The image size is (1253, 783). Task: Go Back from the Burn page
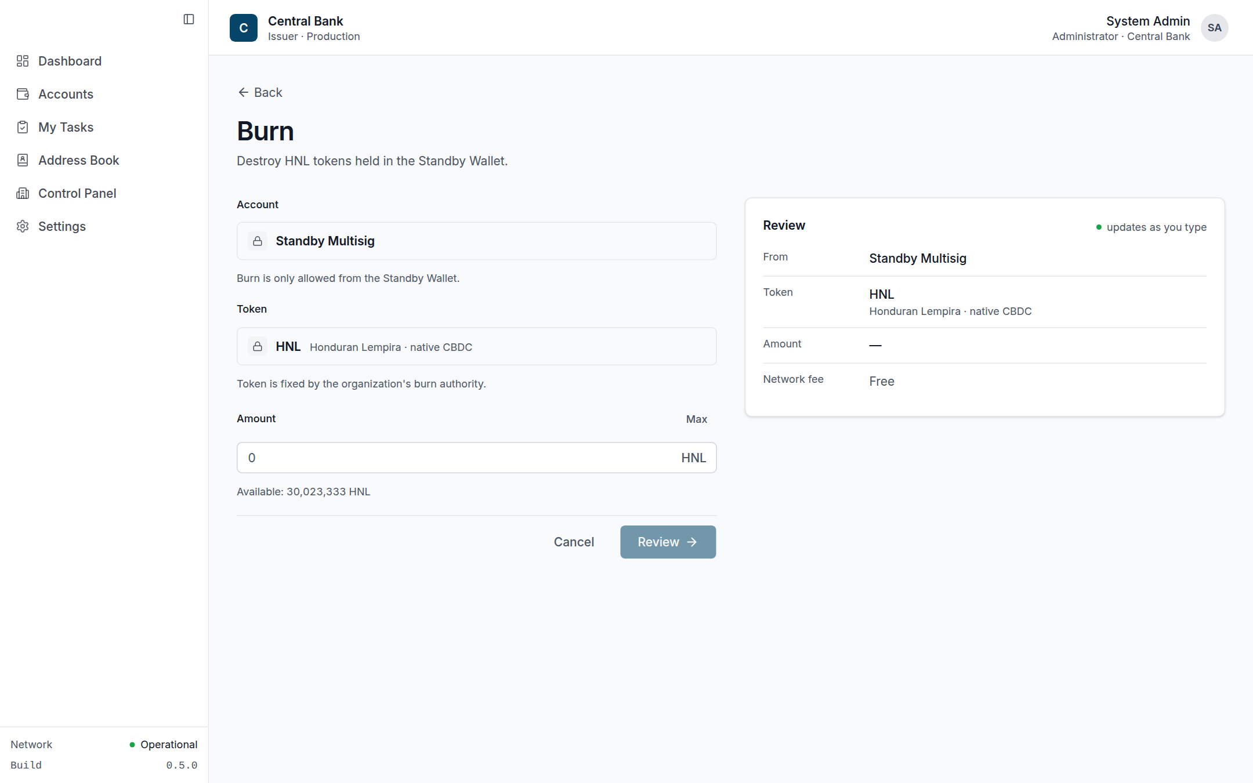260,92
